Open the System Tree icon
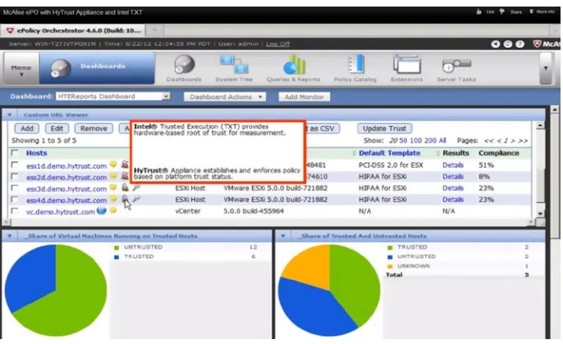This screenshot has width=563, height=344. coord(234,65)
